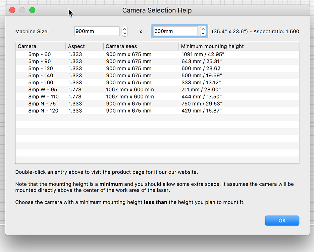
Task: Click the Camera sees column header
Action: tap(141, 46)
